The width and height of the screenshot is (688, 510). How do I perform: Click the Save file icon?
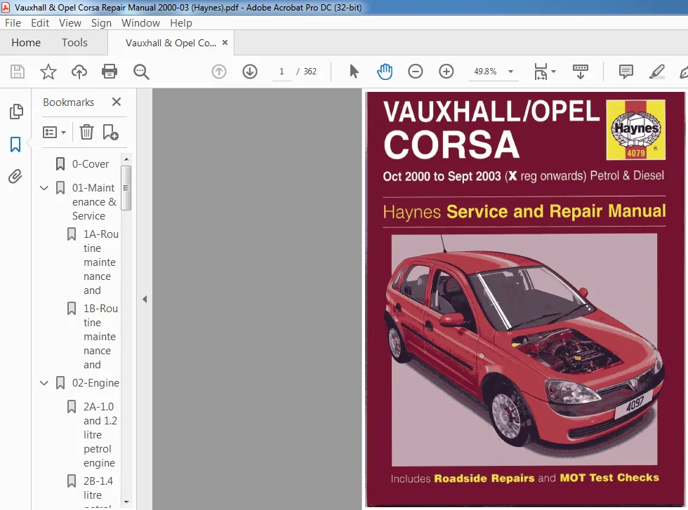click(x=18, y=72)
